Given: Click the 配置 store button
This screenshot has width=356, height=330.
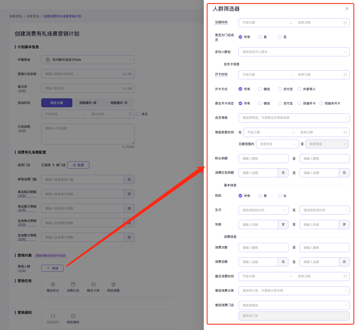Looking at the screenshot, I should click(78, 165).
